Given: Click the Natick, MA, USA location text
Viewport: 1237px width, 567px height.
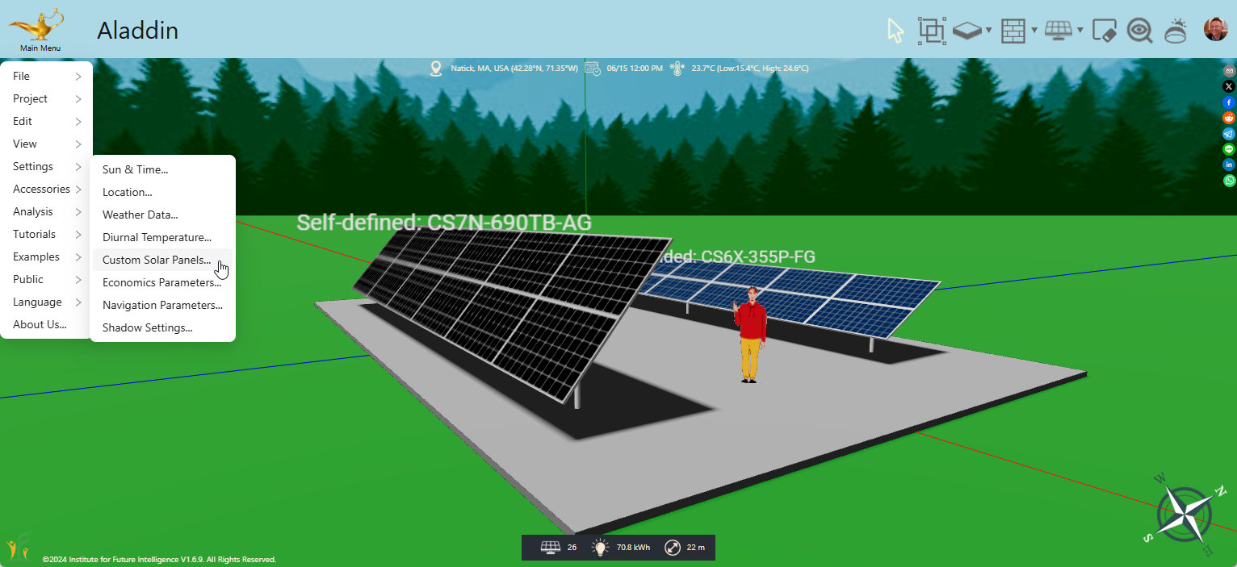Looking at the screenshot, I should coord(514,69).
